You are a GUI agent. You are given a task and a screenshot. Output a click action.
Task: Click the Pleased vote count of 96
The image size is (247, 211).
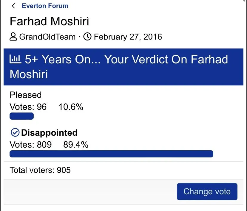pos(28,107)
